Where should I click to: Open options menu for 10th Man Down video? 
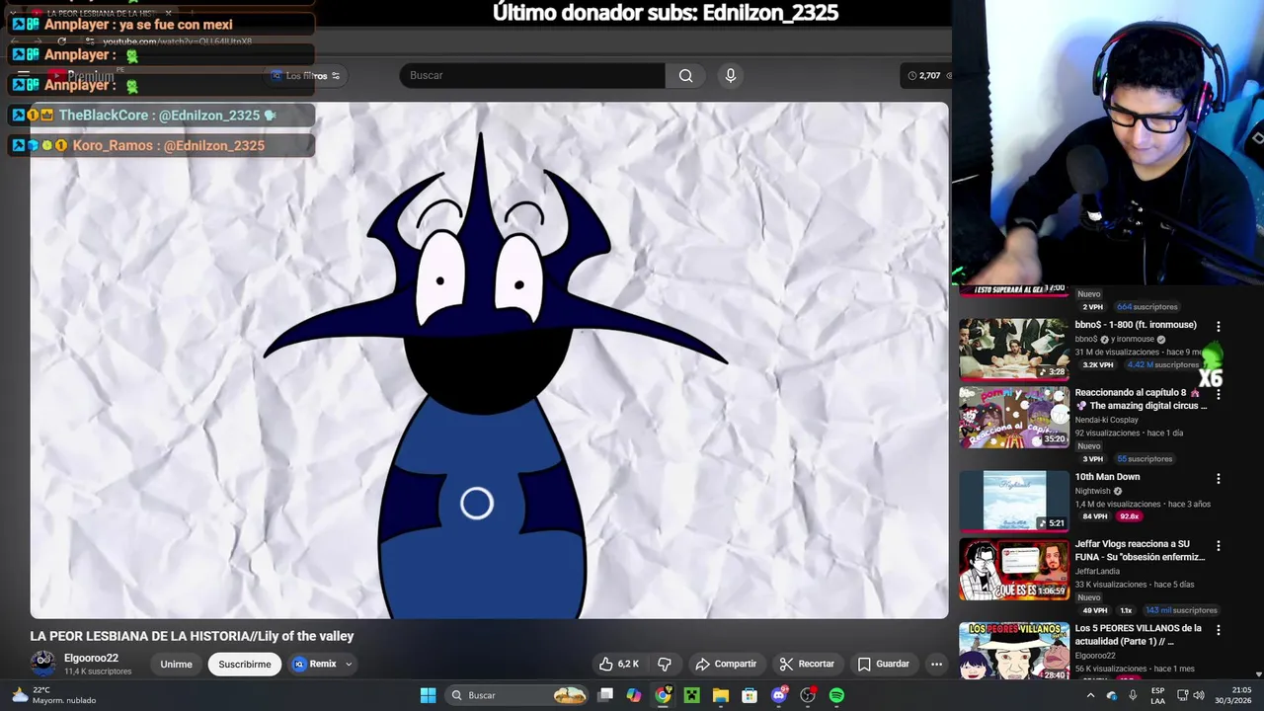1218,478
